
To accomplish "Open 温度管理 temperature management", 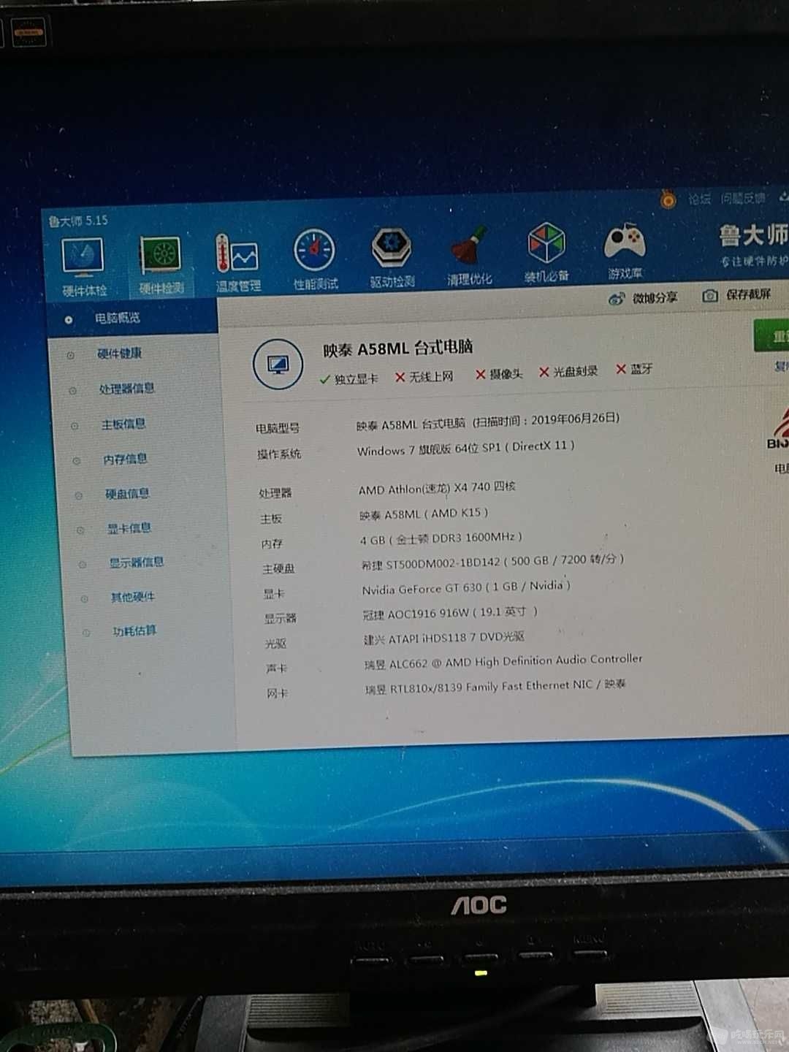I will point(237,262).
